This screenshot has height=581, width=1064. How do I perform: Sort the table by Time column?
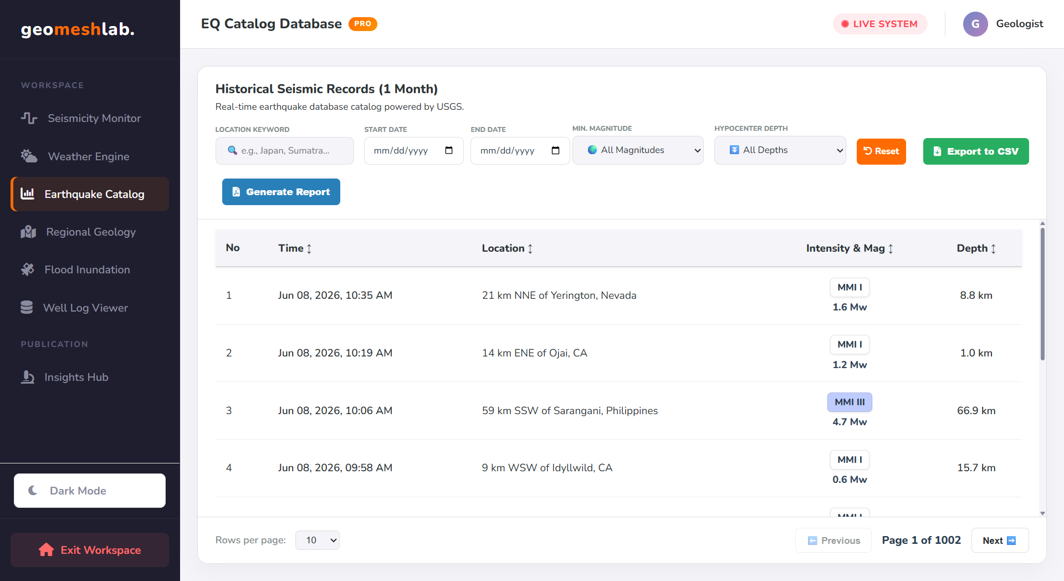click(295, 248)
